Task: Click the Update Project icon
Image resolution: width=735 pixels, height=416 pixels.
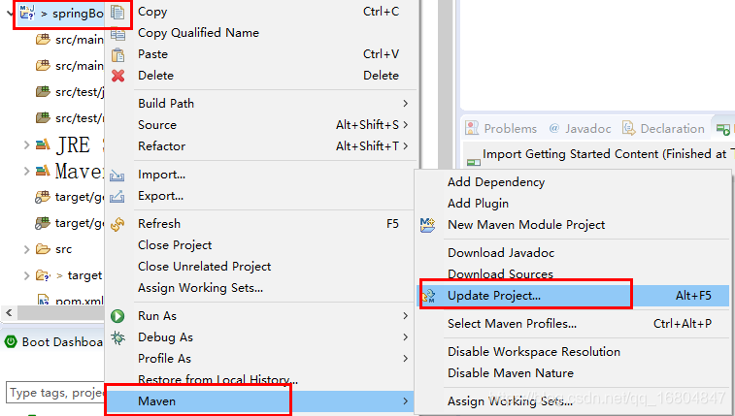Action: [428, 296]
